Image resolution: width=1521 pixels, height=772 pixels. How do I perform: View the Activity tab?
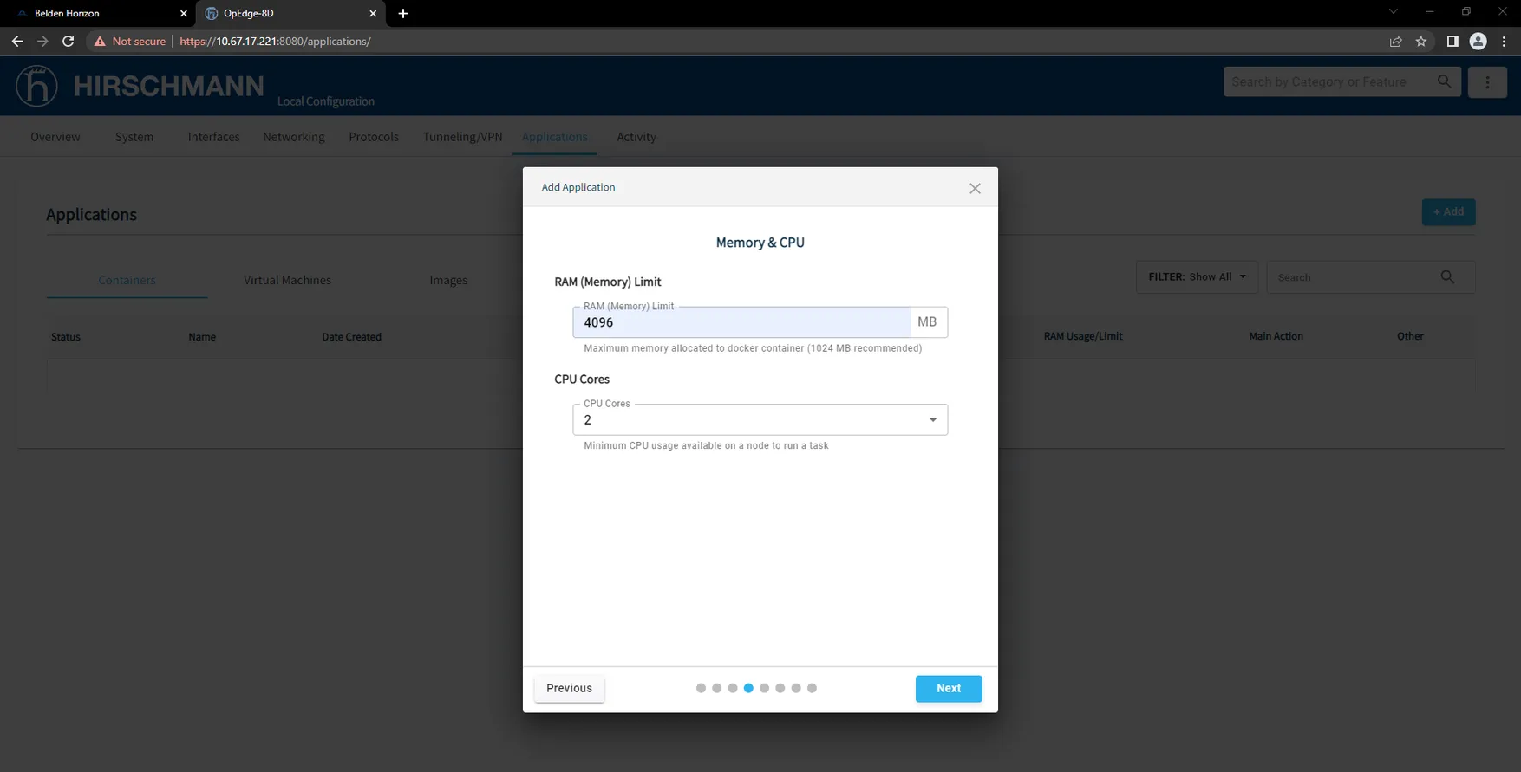pyautogui.click(x=636, y=137)
